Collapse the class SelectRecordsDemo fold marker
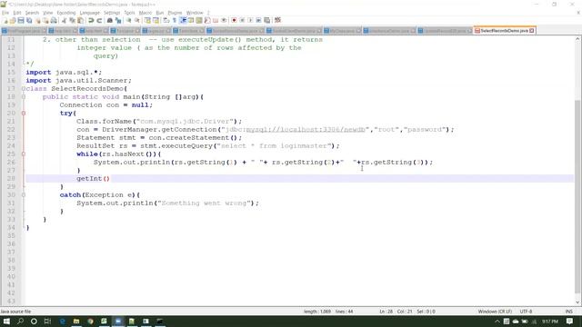This screenshot has height=327, width=582. 24,89
